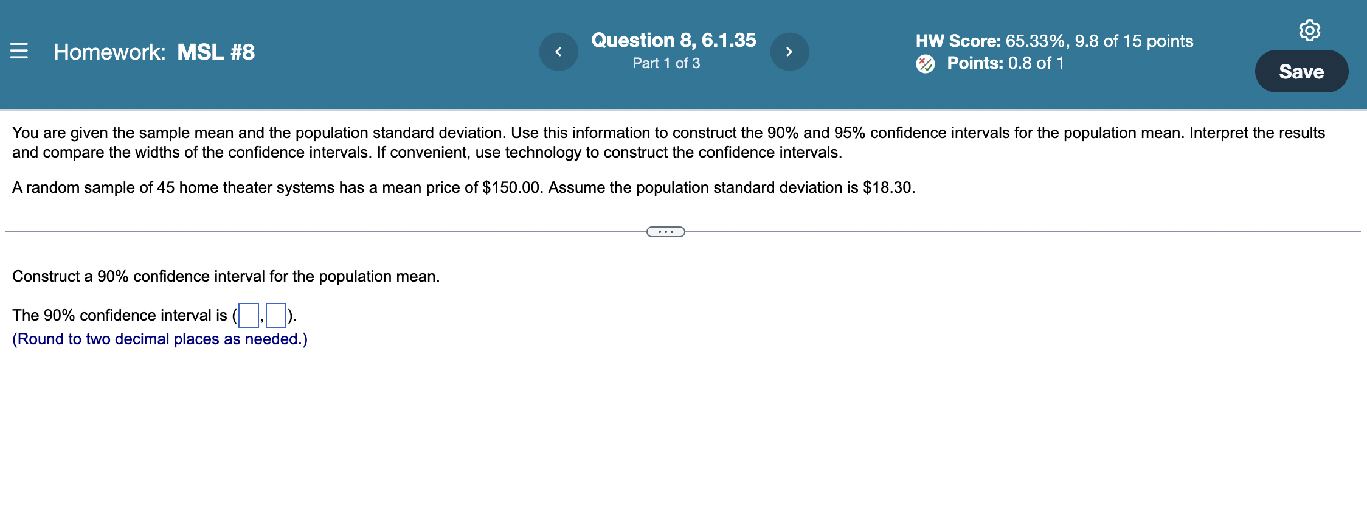Image resolution: width=1367 pixels, height=511 pixels.
Task: Expand the question content using ellipsis control
Action: (666, 231)
